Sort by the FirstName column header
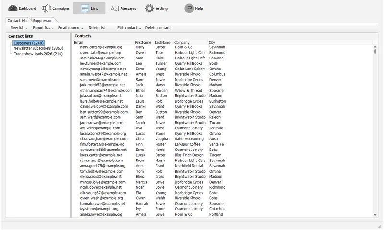The height and width of the screenshot is (230, 384). pos(143,42)
